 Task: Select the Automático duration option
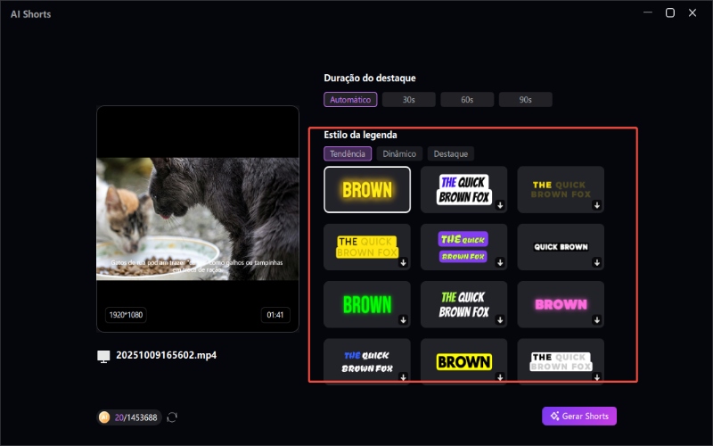tap(350, 100)
